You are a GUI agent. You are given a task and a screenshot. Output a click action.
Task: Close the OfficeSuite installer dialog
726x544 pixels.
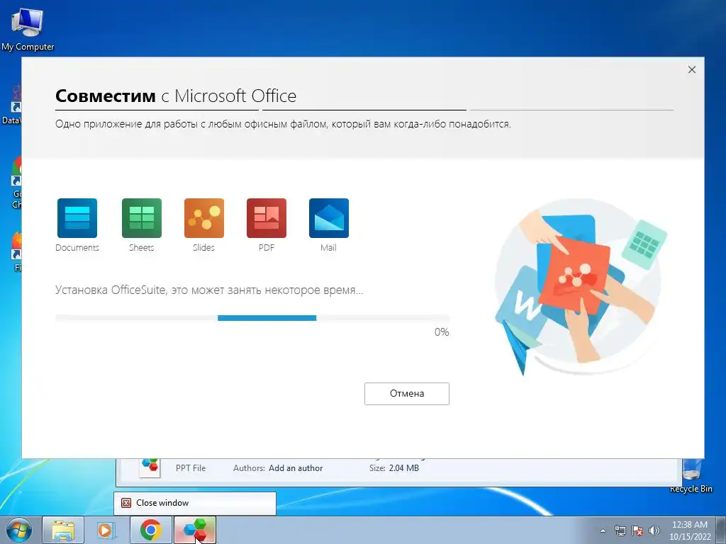click(x=692, y=69)
